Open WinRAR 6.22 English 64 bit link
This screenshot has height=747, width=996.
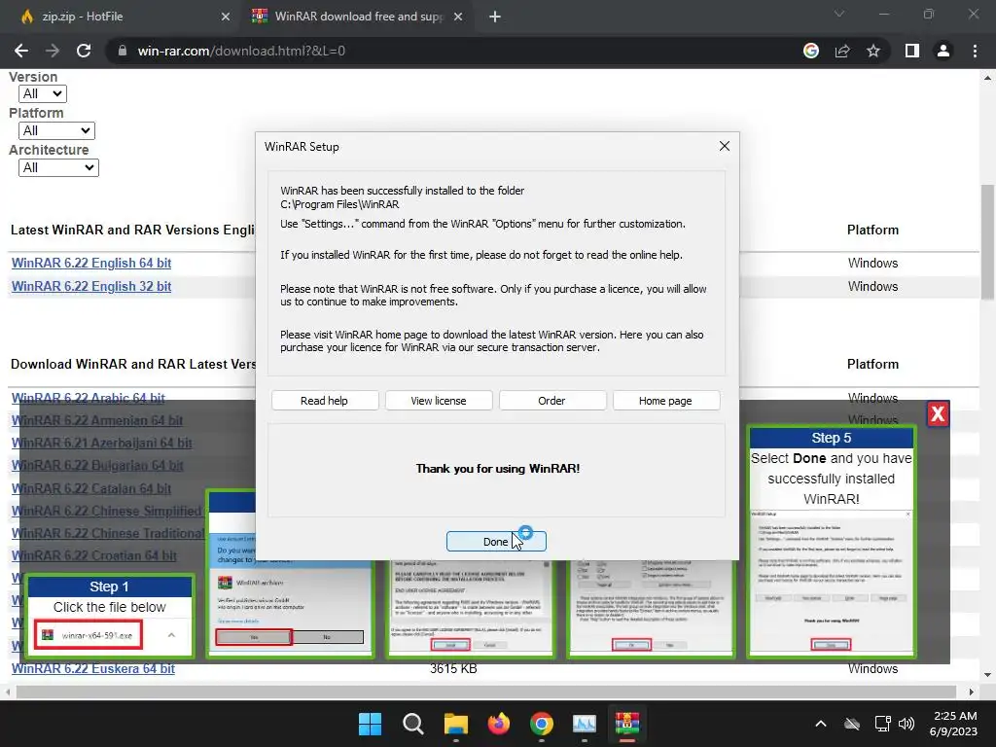[x=91, y=263]
